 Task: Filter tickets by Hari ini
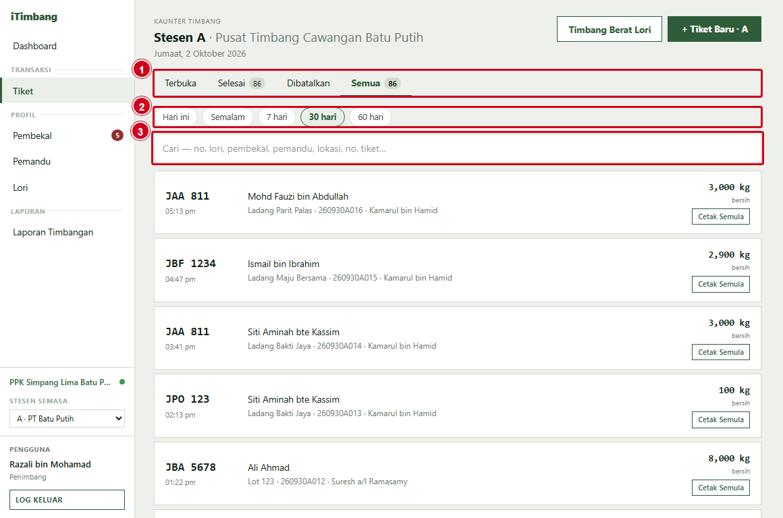tap(175, 117)
